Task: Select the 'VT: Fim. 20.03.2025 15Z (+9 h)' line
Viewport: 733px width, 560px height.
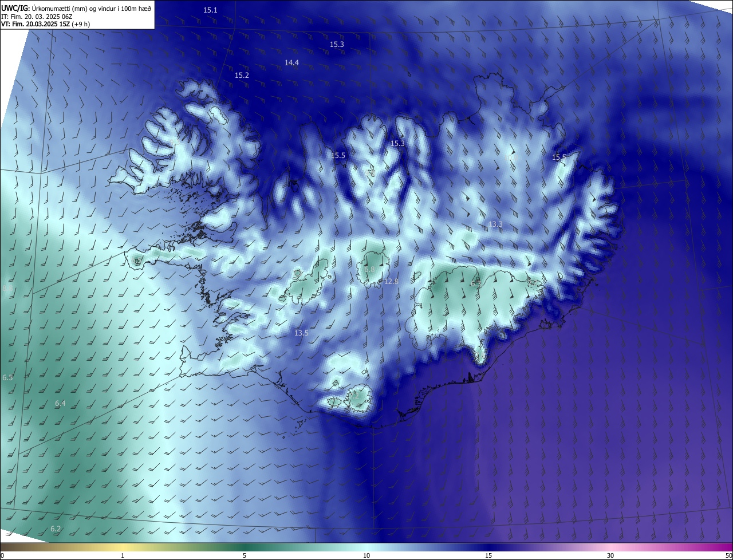Action: (x=45, y=24)
